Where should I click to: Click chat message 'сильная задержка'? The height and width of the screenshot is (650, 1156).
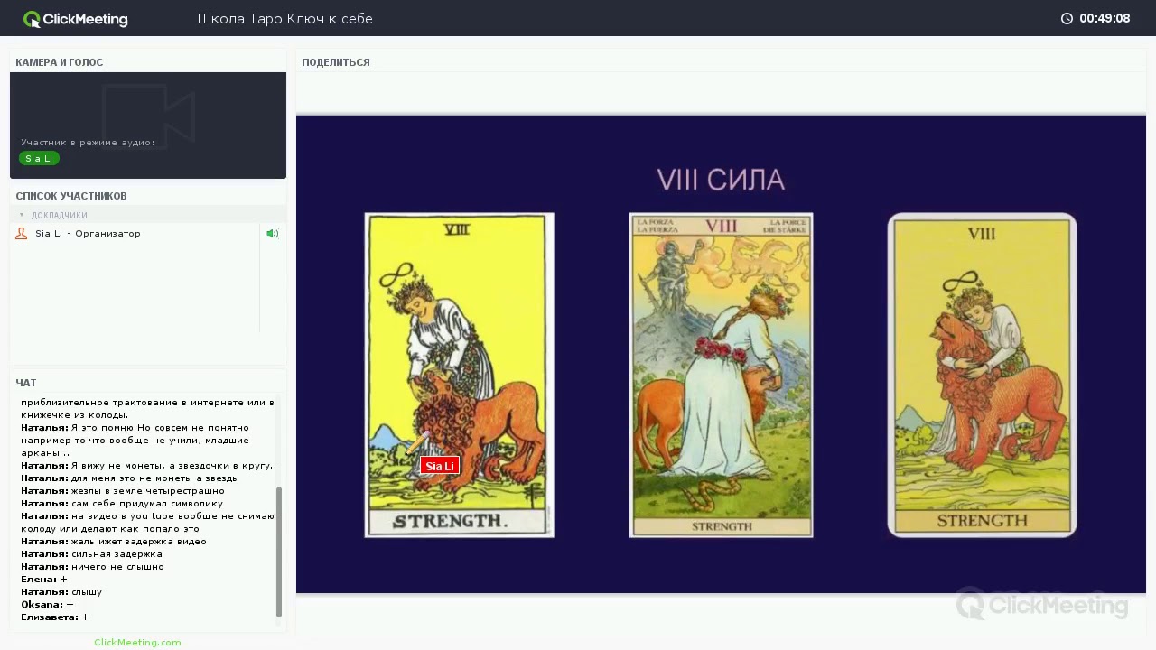[x=117, y=554]
